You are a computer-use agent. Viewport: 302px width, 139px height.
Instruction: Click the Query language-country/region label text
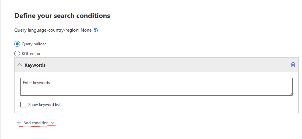point(47,30)
